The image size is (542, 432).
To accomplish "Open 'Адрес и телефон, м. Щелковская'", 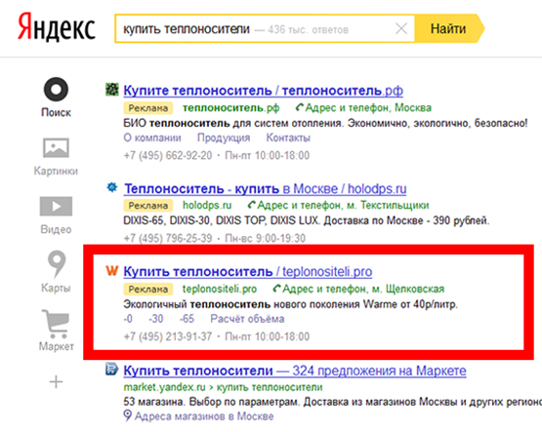I will [x=358, y=289].
